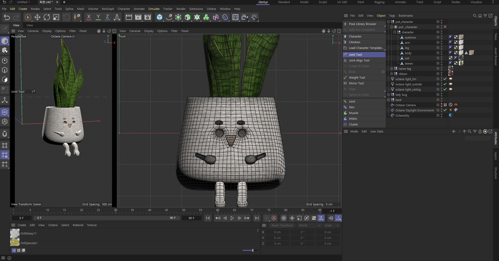Click the current frame 0 F field
The image size is (499, 261).
(21, 218)
